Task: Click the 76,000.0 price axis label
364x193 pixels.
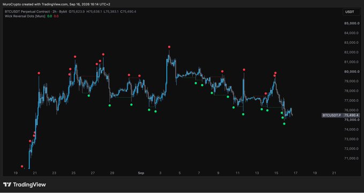Action: [352, 110]
